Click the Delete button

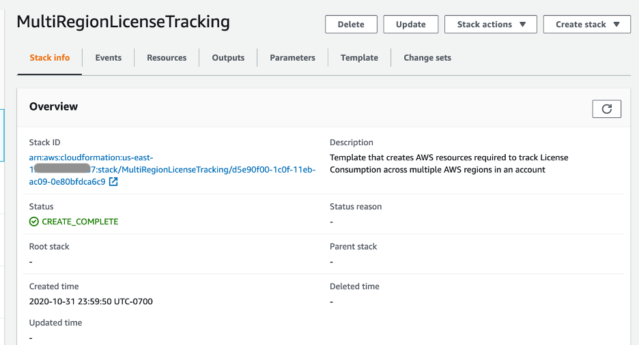pos(351,25)
